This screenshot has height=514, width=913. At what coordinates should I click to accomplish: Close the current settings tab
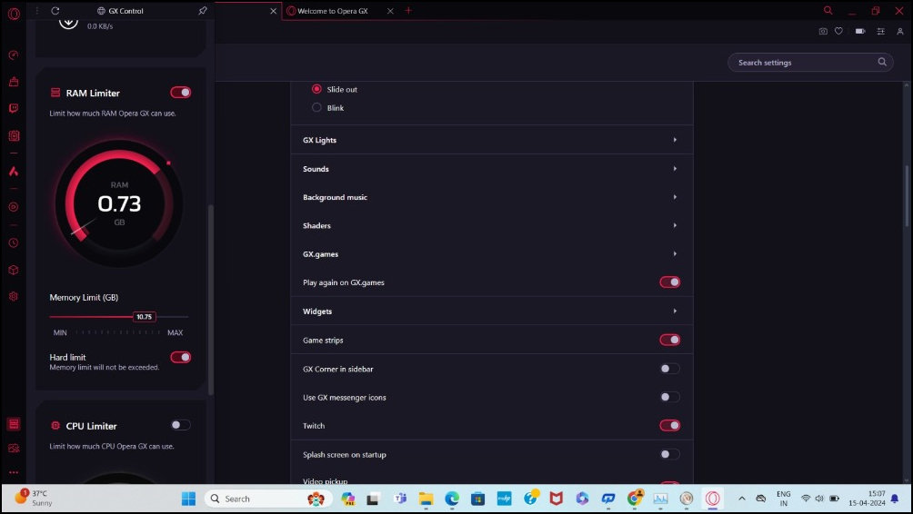pyautogui.click(x=273, y=11)
